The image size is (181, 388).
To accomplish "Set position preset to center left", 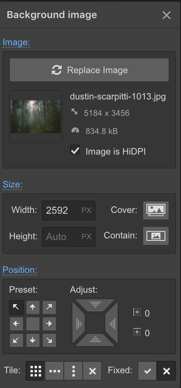I will click(16, 323).
